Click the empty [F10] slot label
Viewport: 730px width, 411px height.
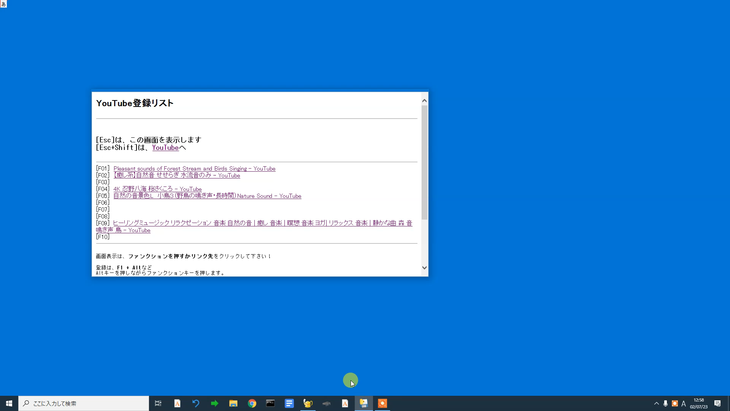tap(103, 237)
